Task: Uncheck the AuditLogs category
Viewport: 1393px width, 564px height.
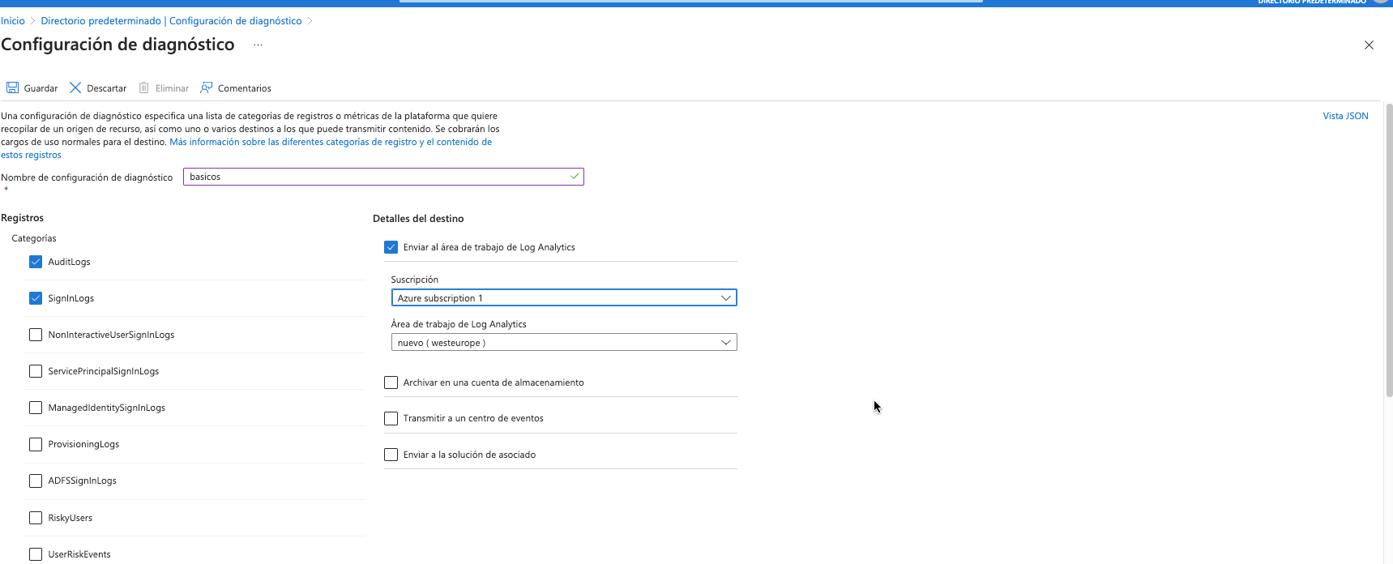Action: tap(36, 262)
